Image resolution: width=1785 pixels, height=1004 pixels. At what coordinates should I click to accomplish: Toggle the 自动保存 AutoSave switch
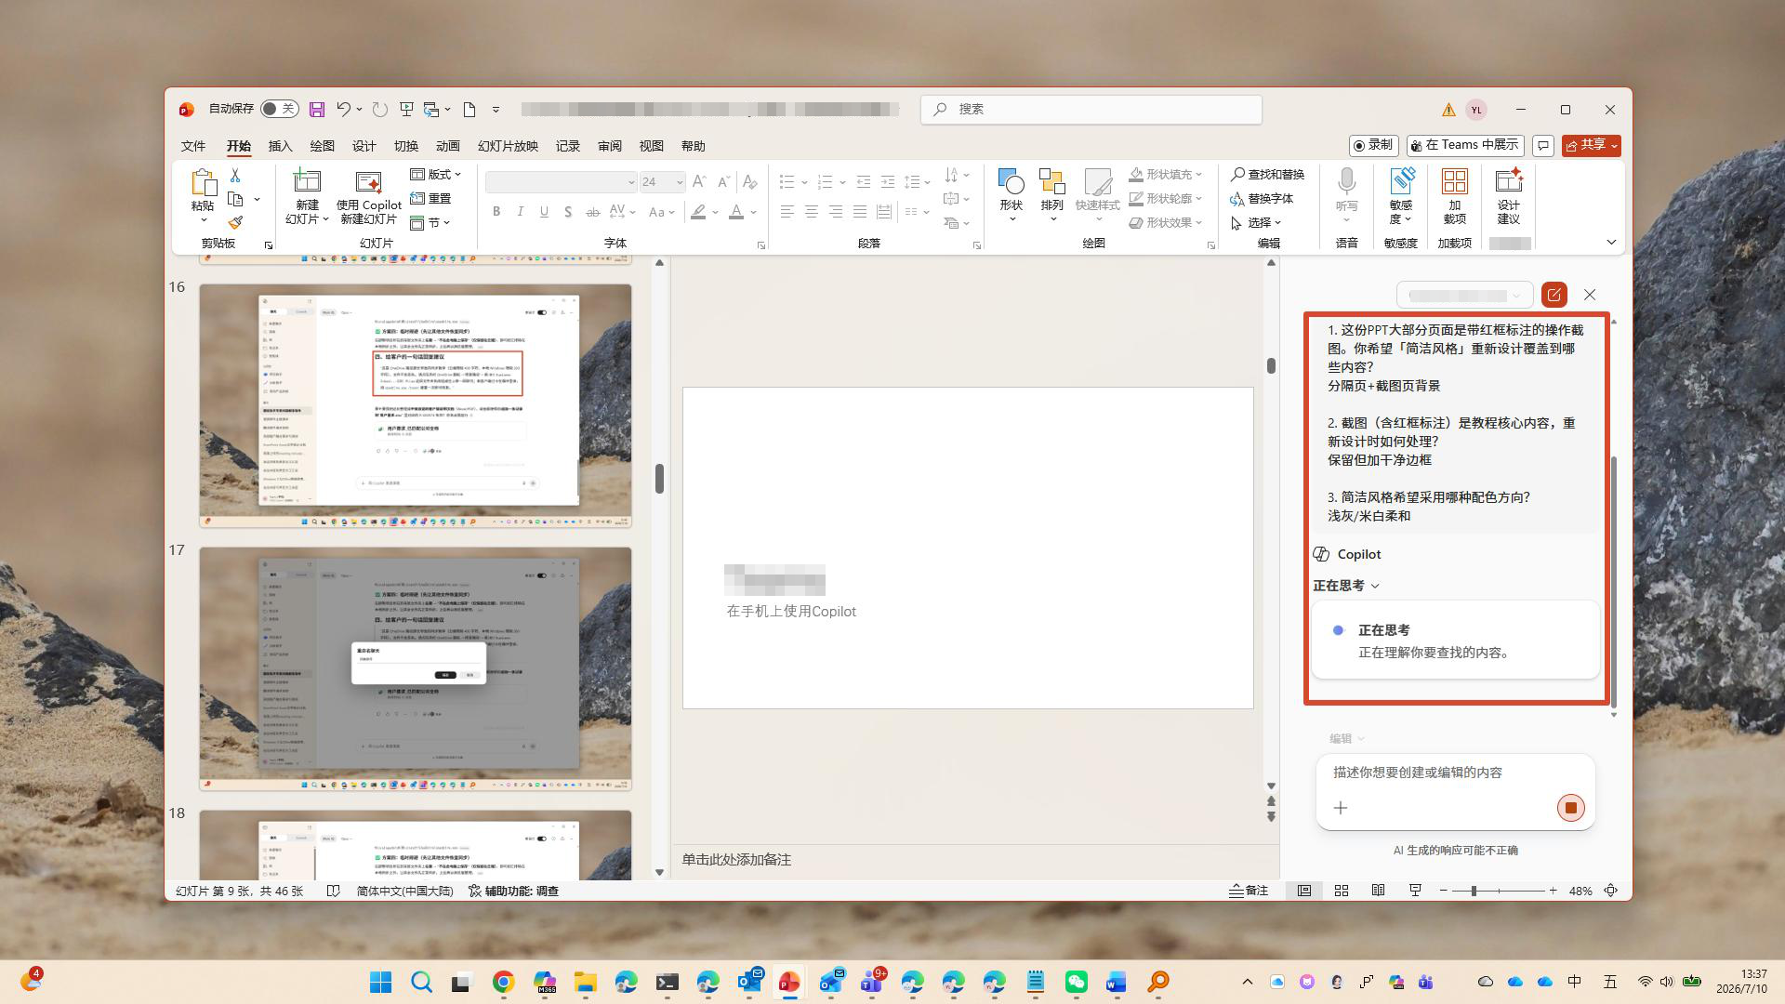tap(279, 110)
